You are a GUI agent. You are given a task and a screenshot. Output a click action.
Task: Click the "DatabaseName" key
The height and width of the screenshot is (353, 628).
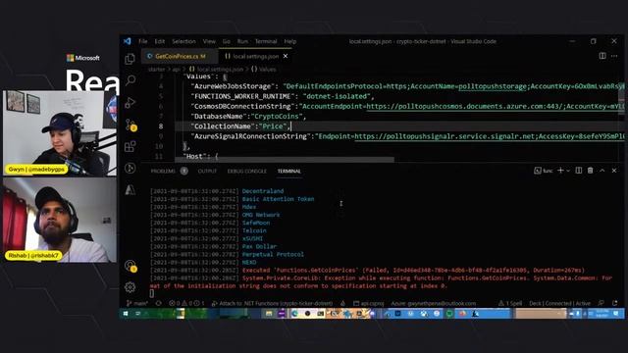218,116
